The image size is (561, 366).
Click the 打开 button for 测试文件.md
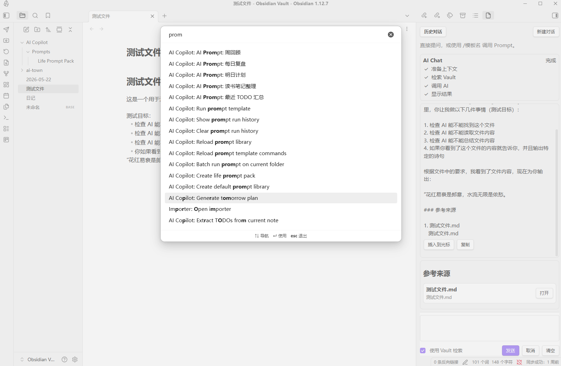click(544, 293)
